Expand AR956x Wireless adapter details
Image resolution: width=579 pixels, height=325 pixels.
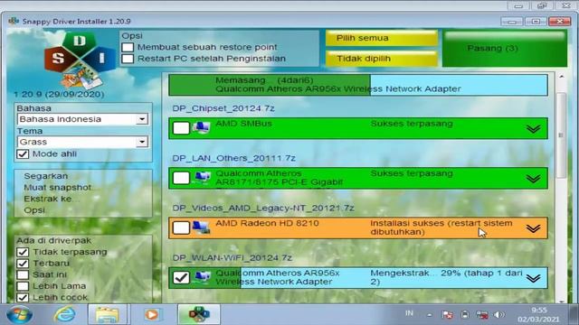[533, 278]
